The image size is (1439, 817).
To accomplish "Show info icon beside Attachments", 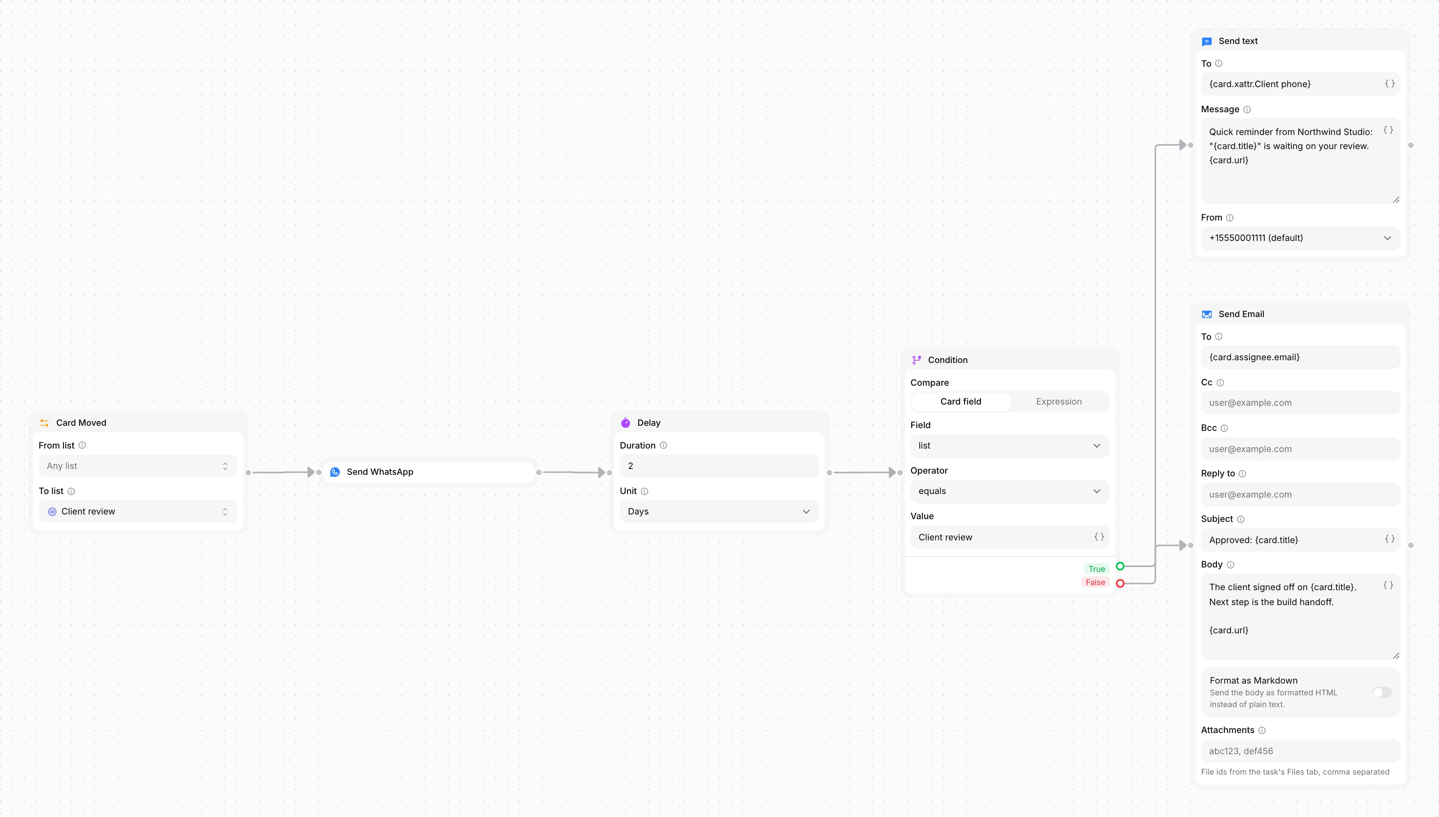I will pos(1261,730).
